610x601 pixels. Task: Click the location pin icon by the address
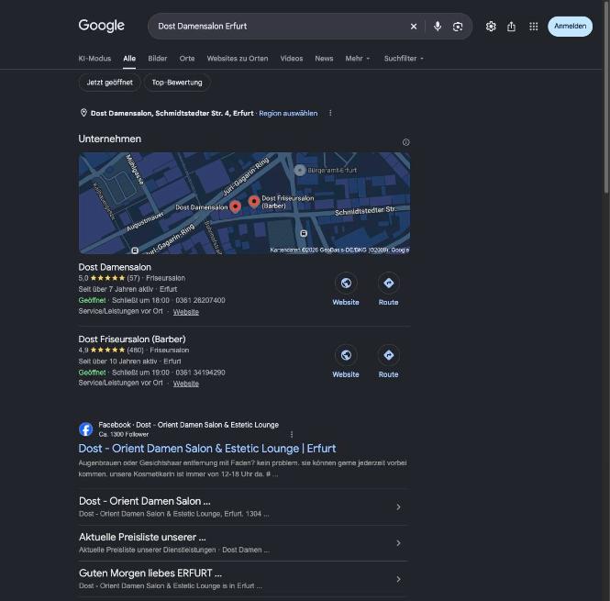coord(83,113)
